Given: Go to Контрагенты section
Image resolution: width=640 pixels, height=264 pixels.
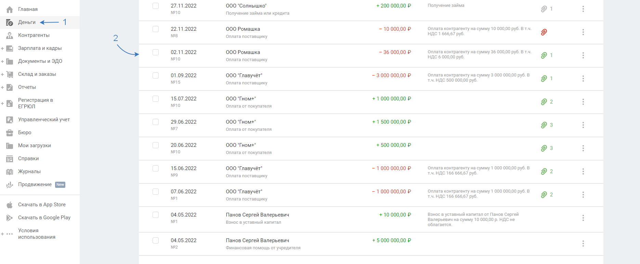Looking at the screenshot, I should pyautogui.click(x=34, y=35).
